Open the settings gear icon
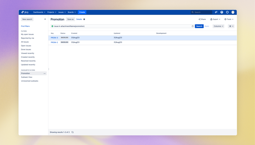255x145 pixels. (x=227, y=12)
